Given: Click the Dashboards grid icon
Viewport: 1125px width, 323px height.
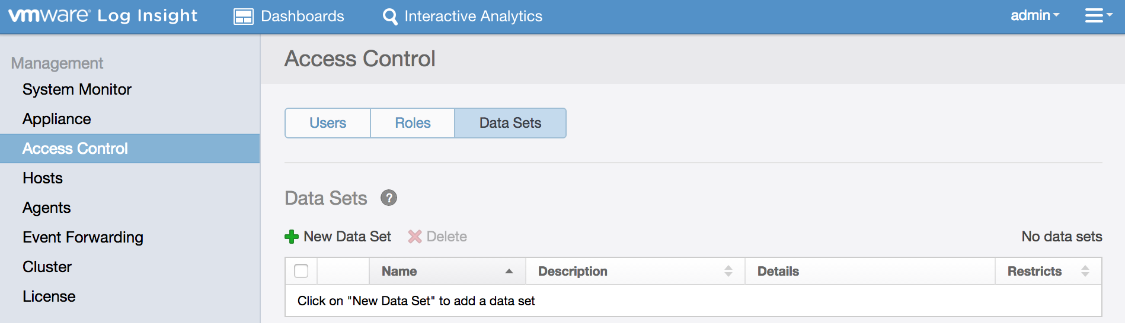Looking at the screenshot, I should (x=243, y=17).
